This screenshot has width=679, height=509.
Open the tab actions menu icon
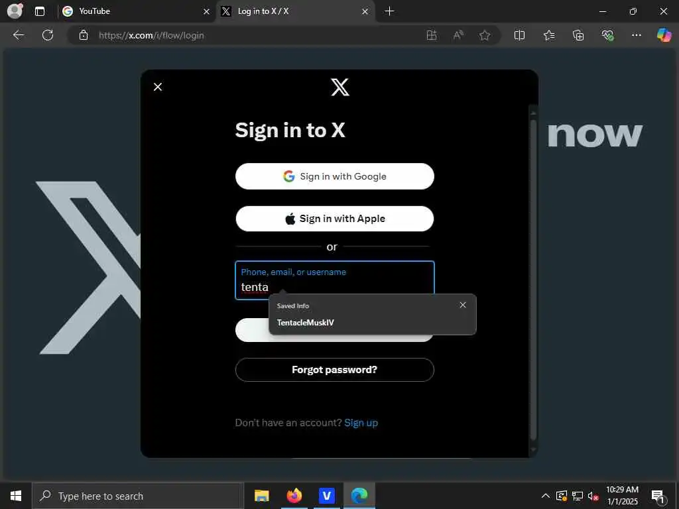39,11
